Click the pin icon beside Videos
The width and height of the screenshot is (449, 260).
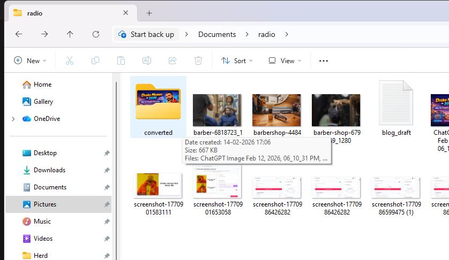point(107,239)
